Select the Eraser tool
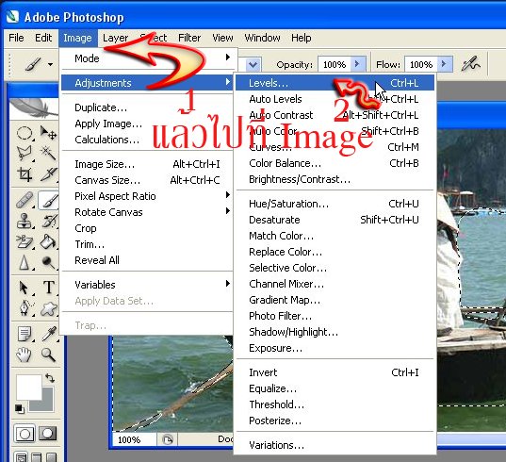 point(24,241)
